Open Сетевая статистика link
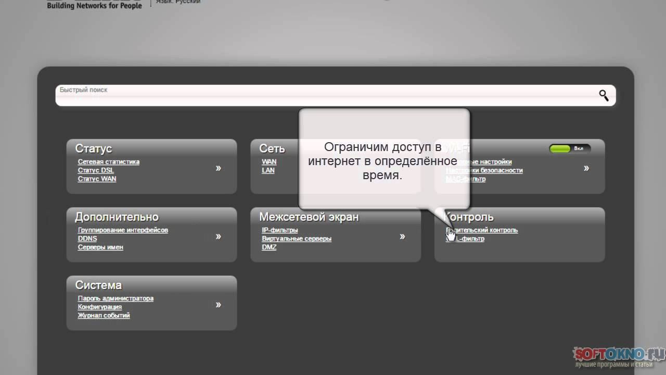The height and width of the screenshot is (375, 666). tap(109, 162)
